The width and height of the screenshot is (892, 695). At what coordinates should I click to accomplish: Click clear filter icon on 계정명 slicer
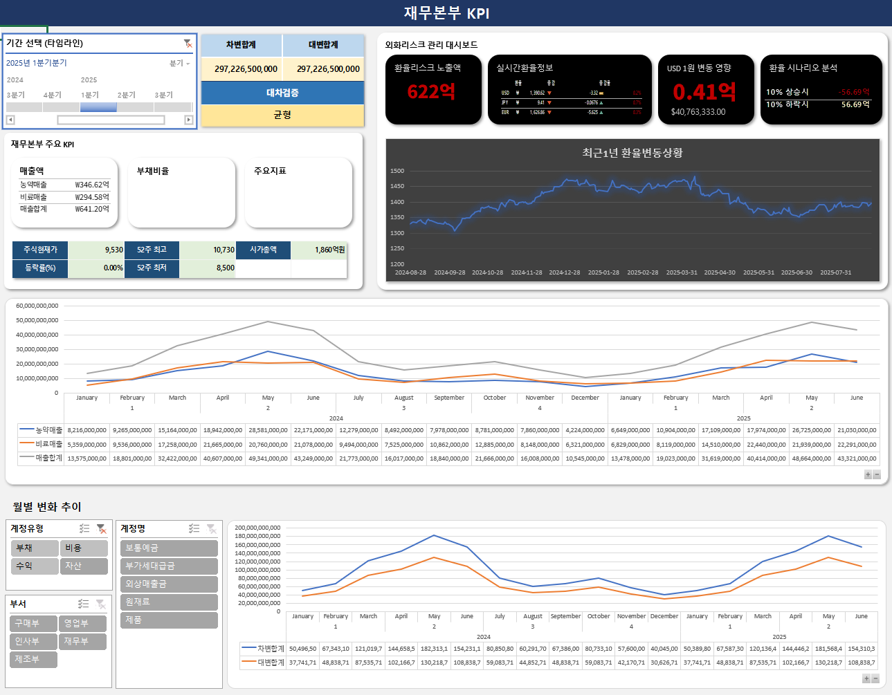(x=212, y=528)
